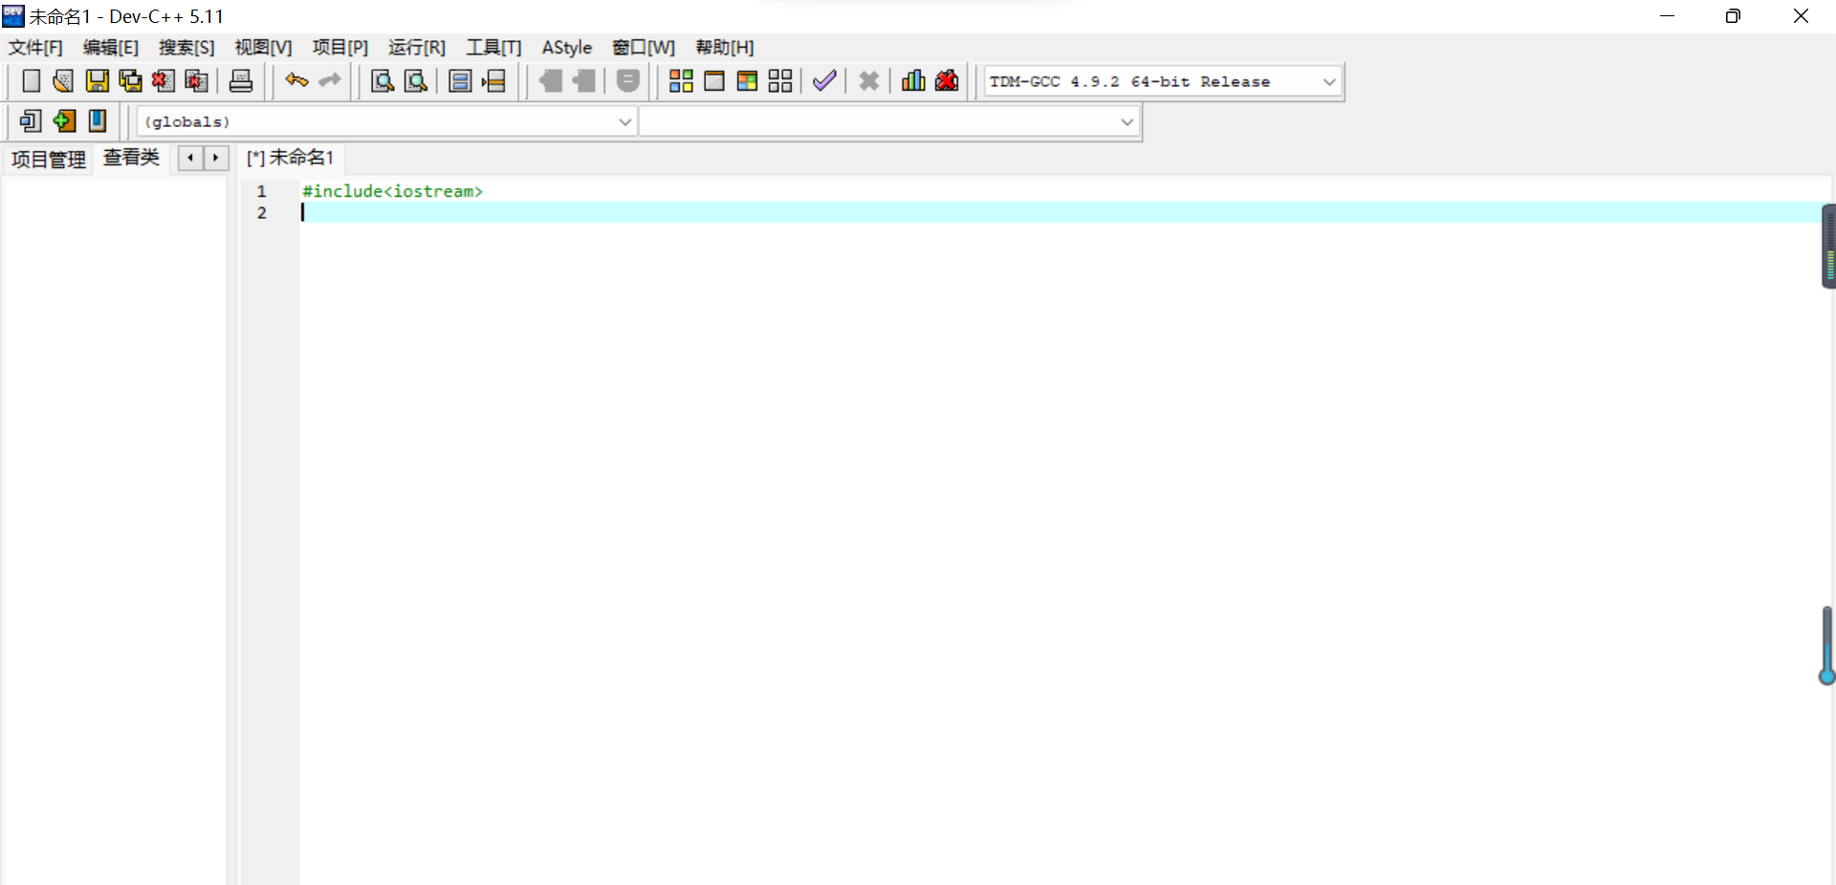Image resolution: width=1836 pixels, height=885 pixels.
Task: Switch to the 项目管理 tab
Action: click(x=48, y=159)
